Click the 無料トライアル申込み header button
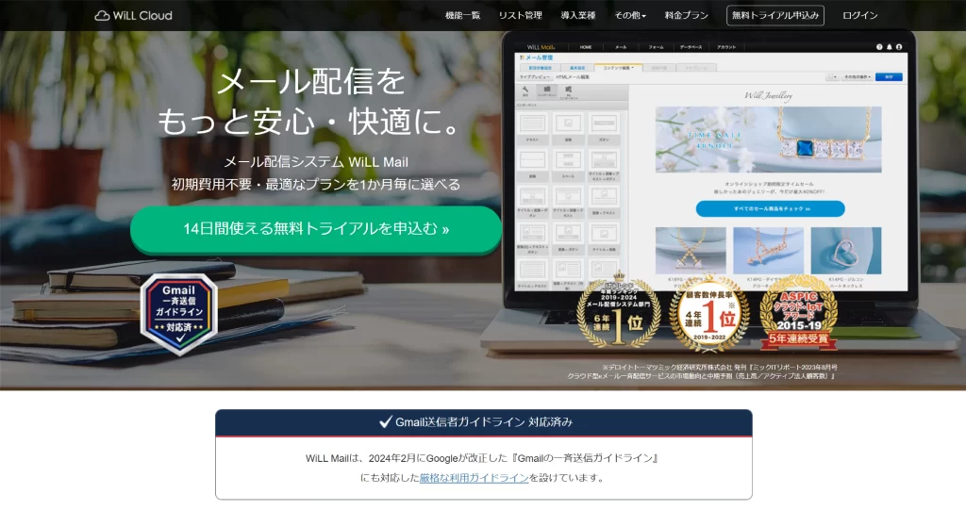 point(774,15)
